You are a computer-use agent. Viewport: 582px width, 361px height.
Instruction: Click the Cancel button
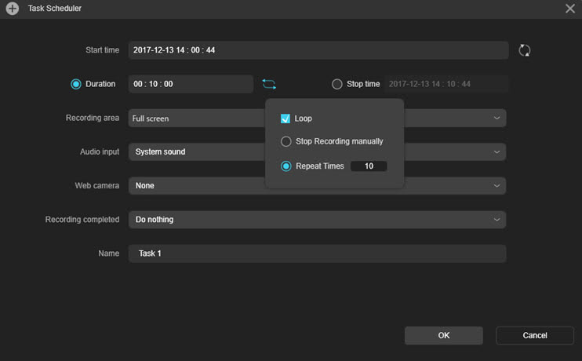[x=534, y=335]
